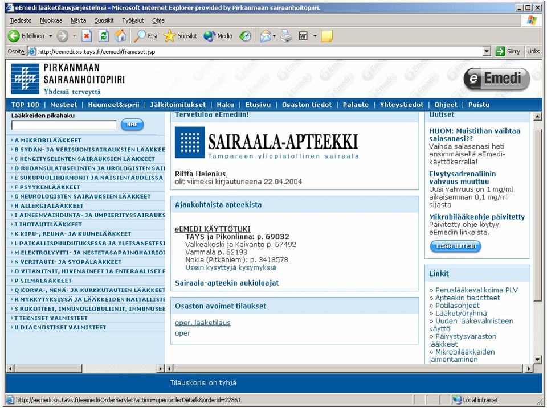Open Haku search page
The height and width of the screenshot is (408, 547).
click(226, 105)
